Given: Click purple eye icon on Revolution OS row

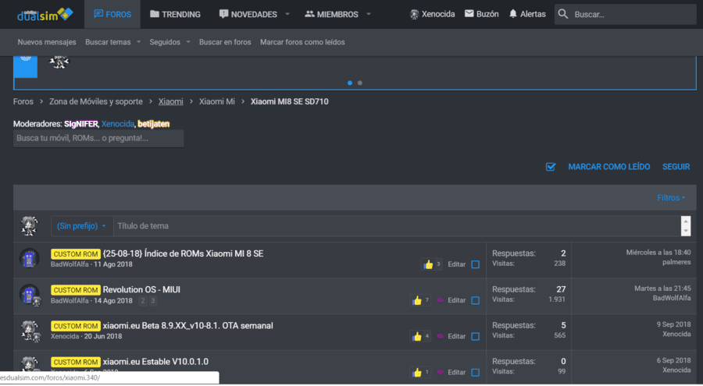Looking at the screenshot, I should [x=440, y=300].
